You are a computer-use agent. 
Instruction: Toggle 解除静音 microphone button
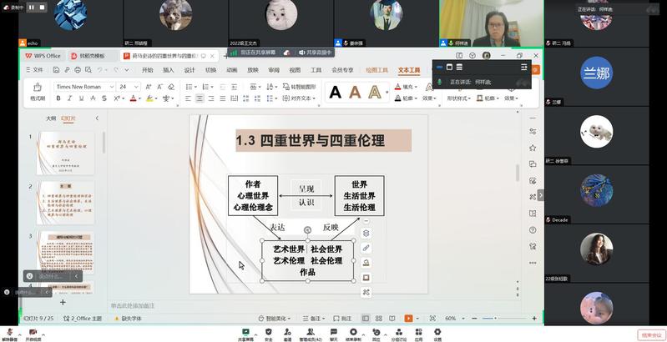(9, 334)
